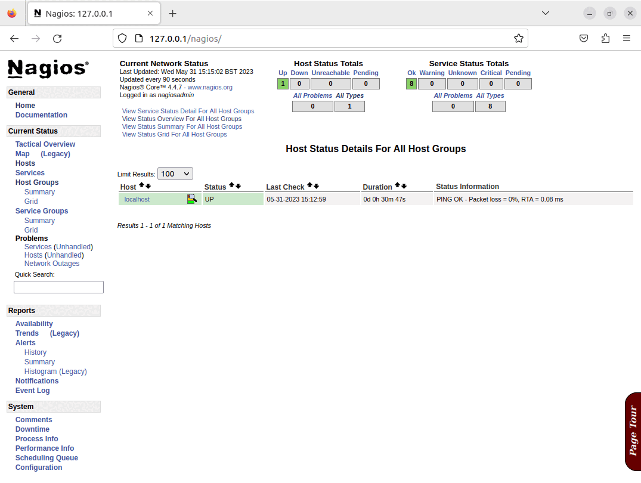The width and height of the screenshot is (641, 483).
Task: Open the Firefox application menu
Action: [627, 38]
